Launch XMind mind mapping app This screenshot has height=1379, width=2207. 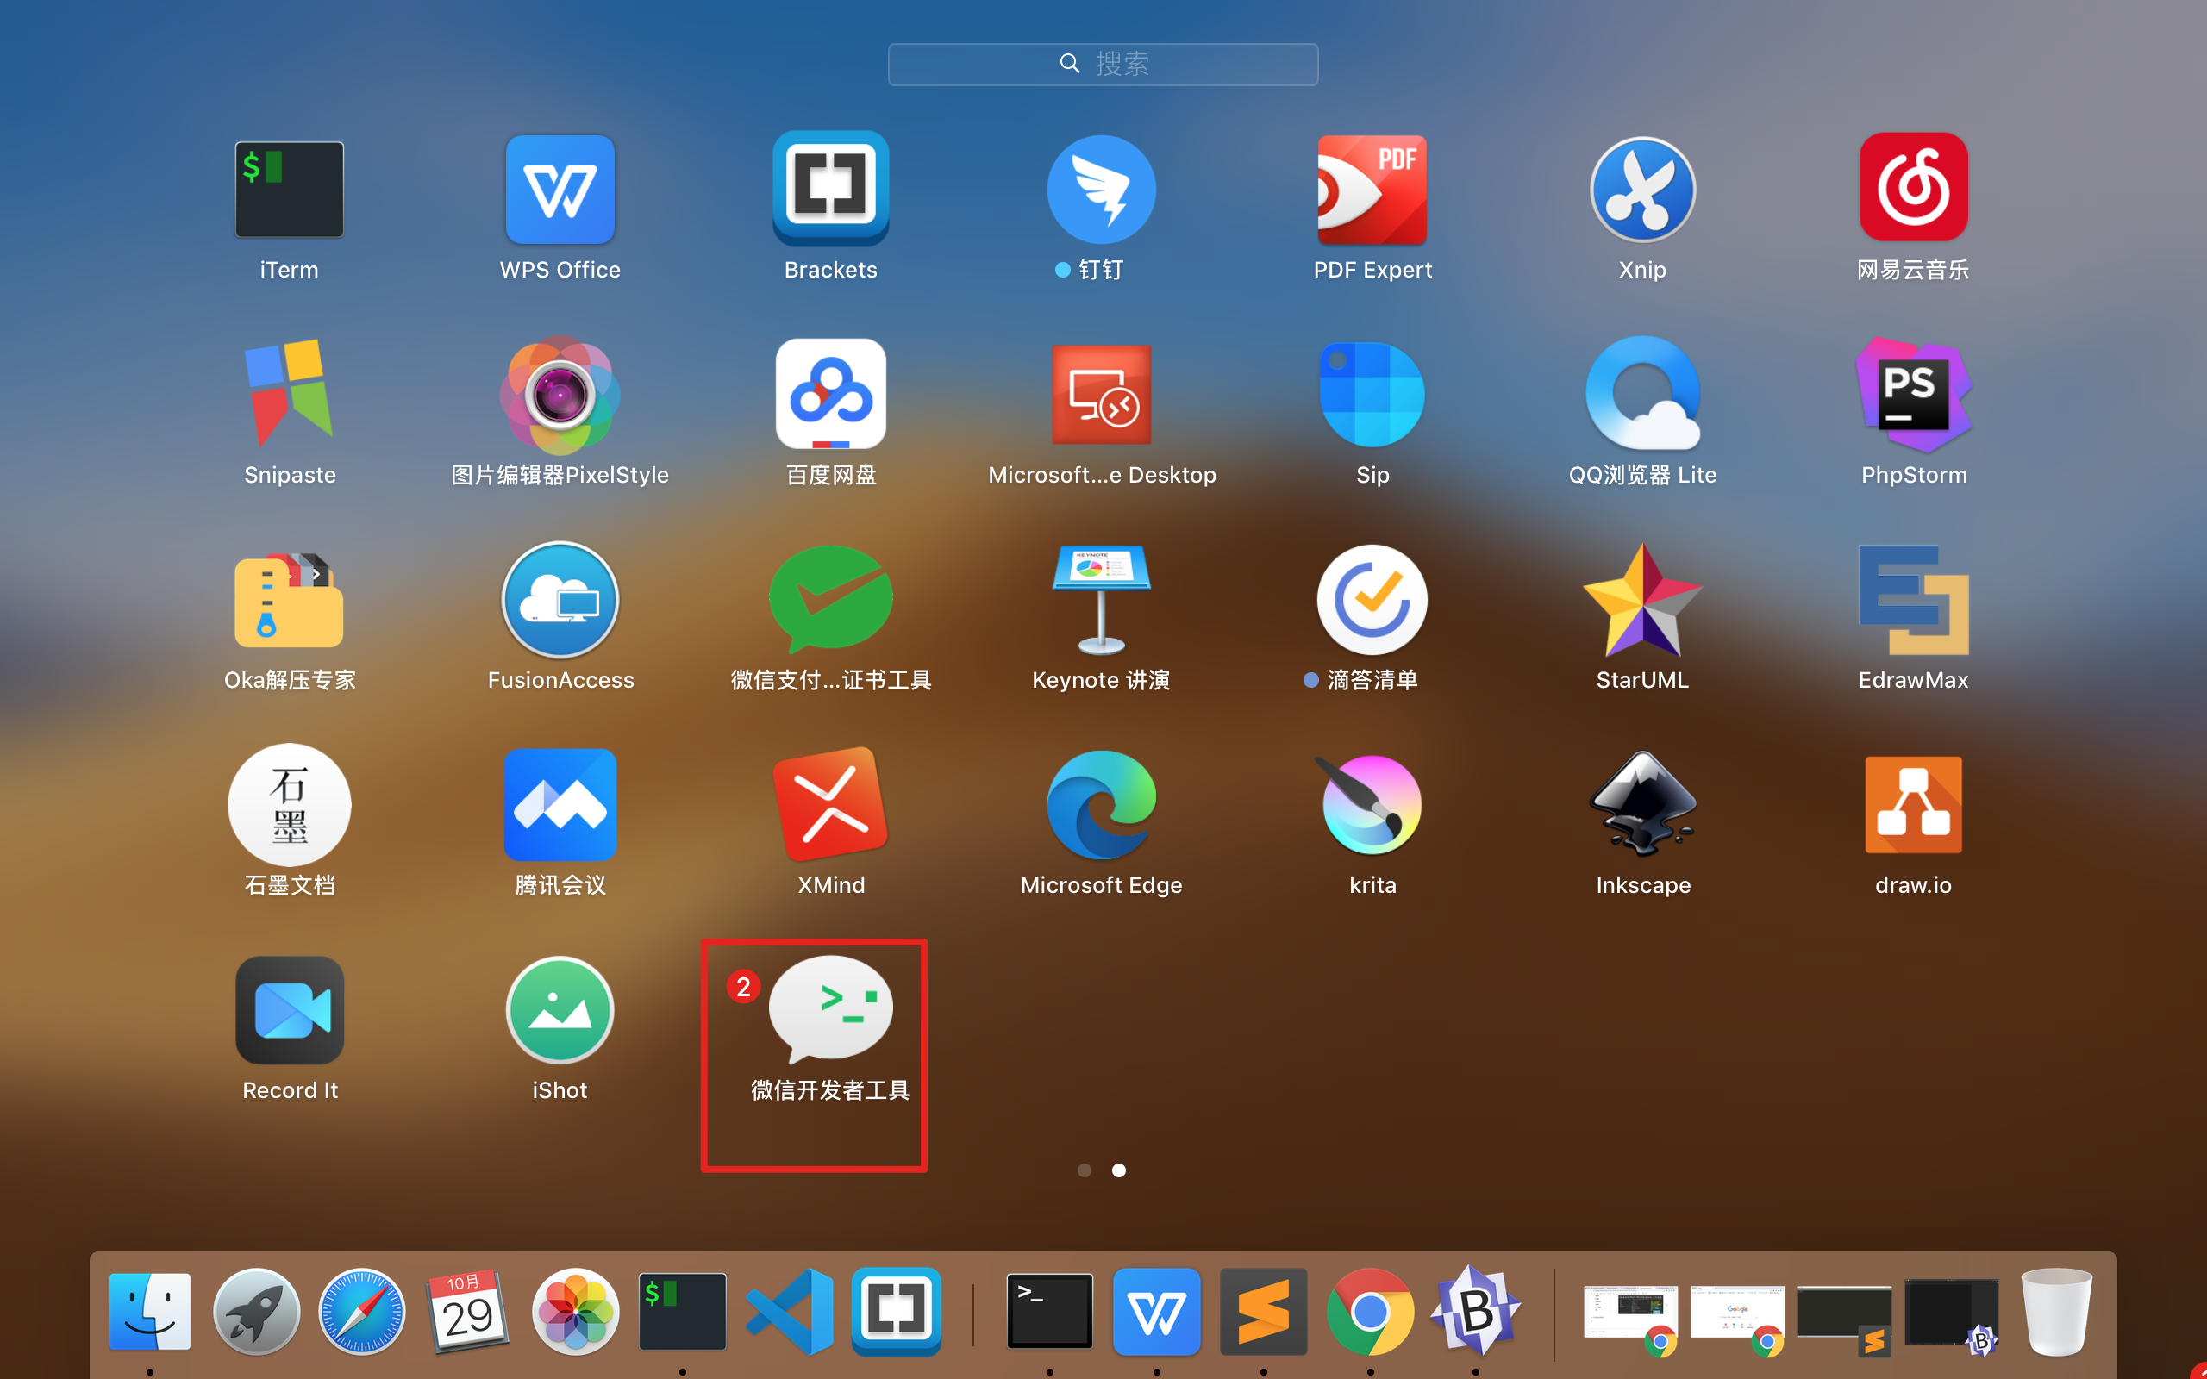tap(830, 804)
